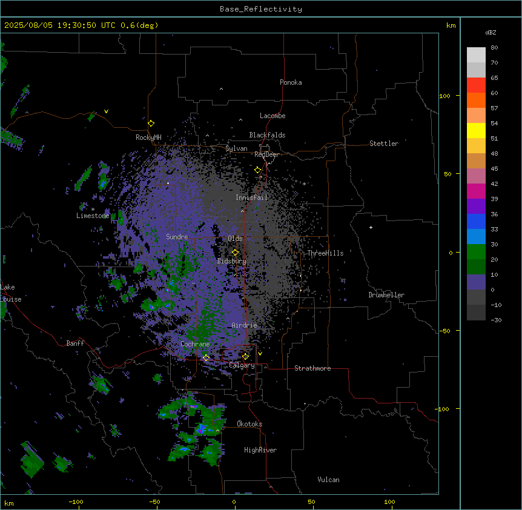This screenshot has width=522, height=510.
Task: Click the asterisk marker above Limestone
Action: 93,210
